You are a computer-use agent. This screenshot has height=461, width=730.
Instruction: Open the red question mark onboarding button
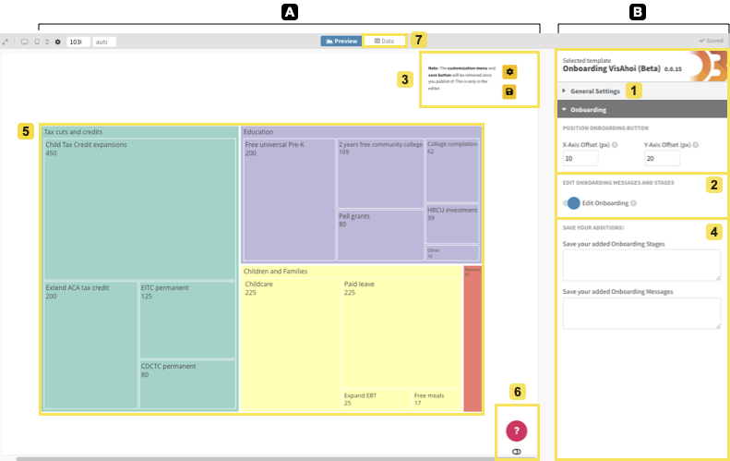click(x=516, y=430)
